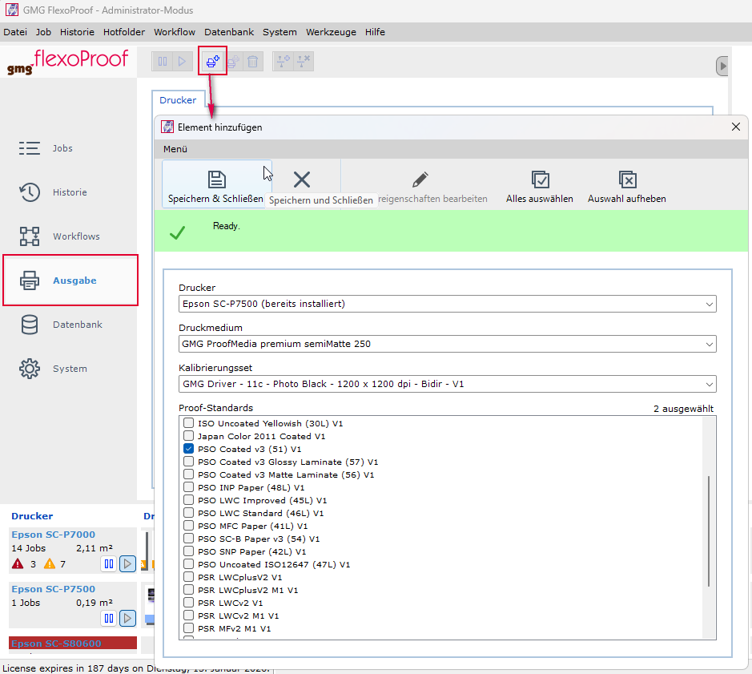The height and width of the screenshot is (674, 752).
Task: Open the Druckmedium dropdown
Action: click(710, 344)
